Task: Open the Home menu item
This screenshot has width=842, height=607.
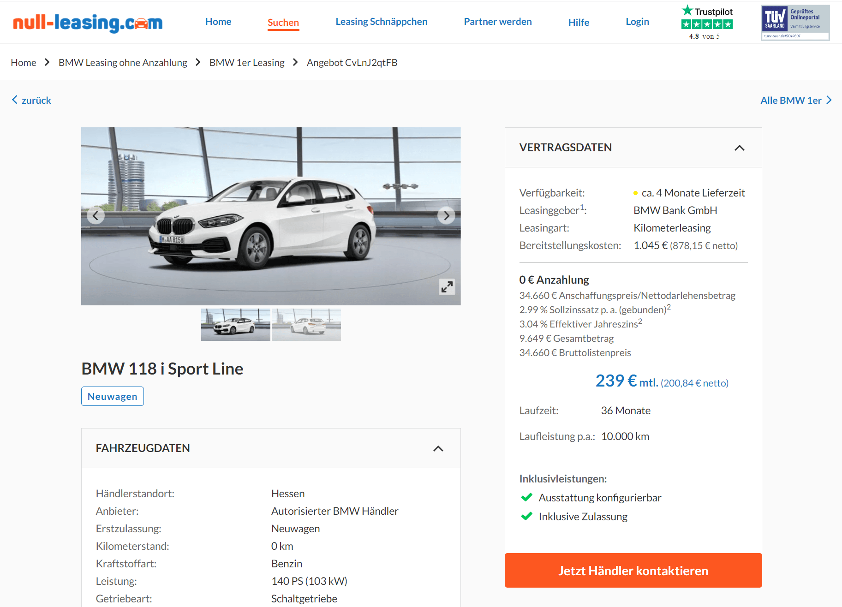Action: point(218,22)
